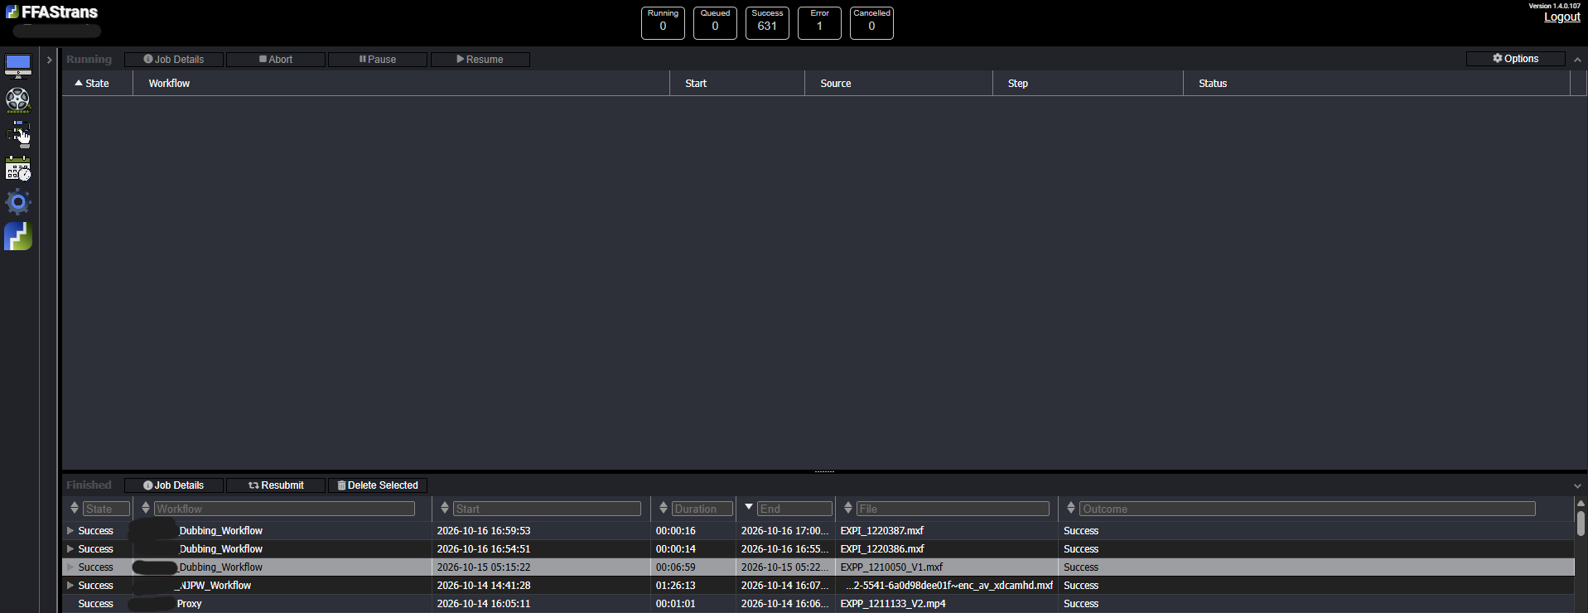This screenshot has height=613, width=1588.
Task: Expand the EXPI_1220387.mxf job row
Action: point(70,531)
